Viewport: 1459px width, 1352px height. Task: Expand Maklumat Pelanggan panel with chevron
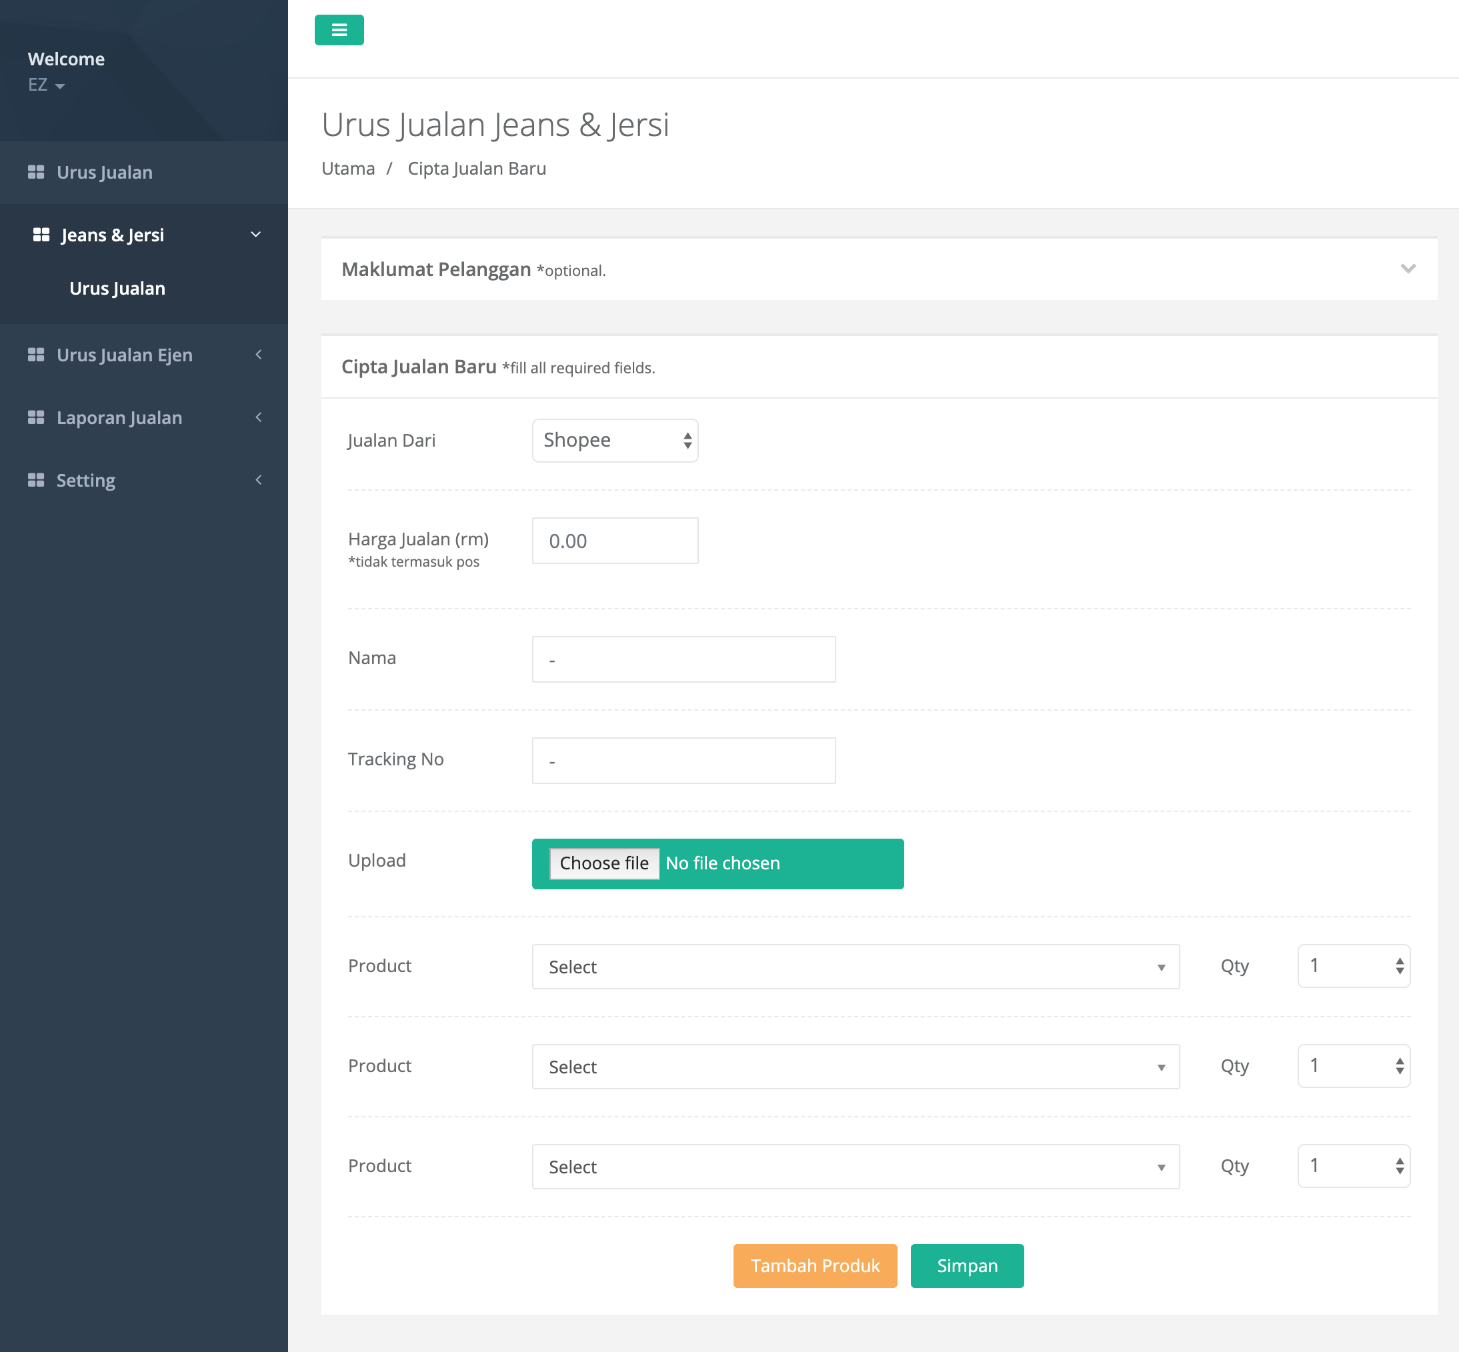pyautogui.click(x=1408, y=269)
